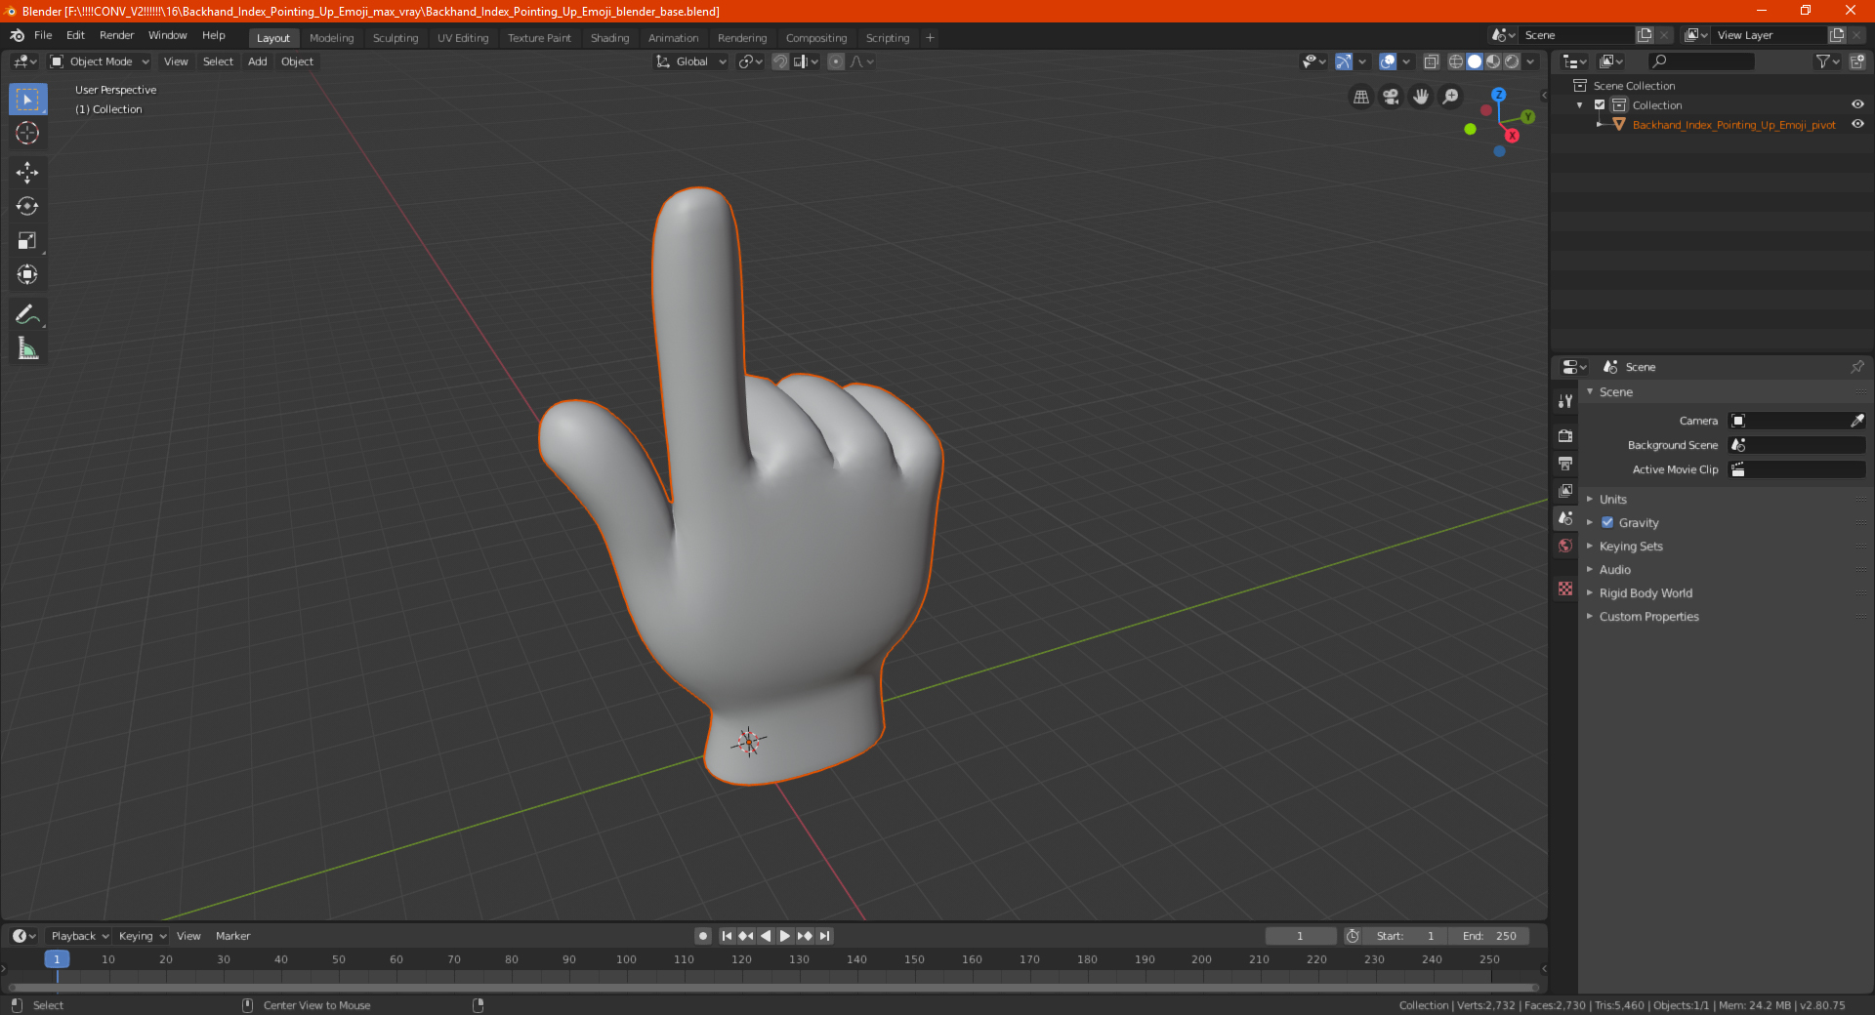Open the Output properties tab icon
Screen dimensions: 1875x1015
coord(1565,463)
